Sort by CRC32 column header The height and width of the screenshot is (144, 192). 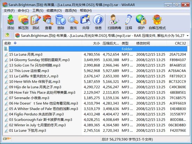click(x=177, y=43)
